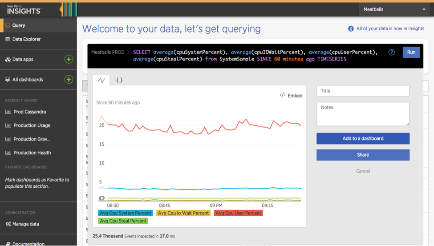Switch to the JSON braces tab
This screenshot has height=246, width=434.
(x=119, y=80)
